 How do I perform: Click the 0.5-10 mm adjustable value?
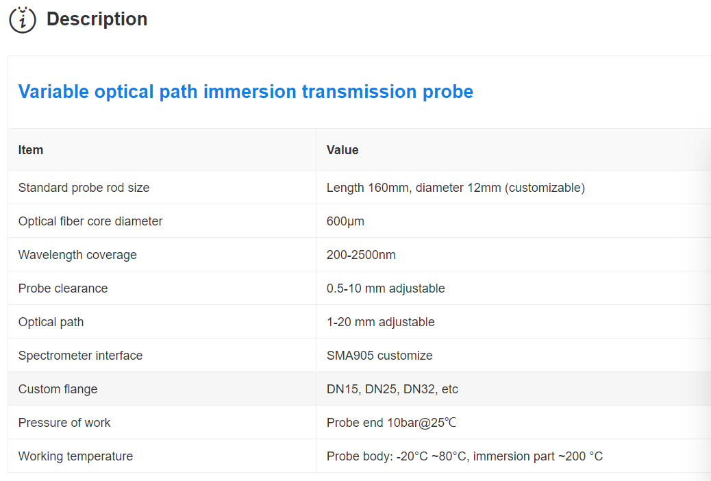click(x=386, y=288)
